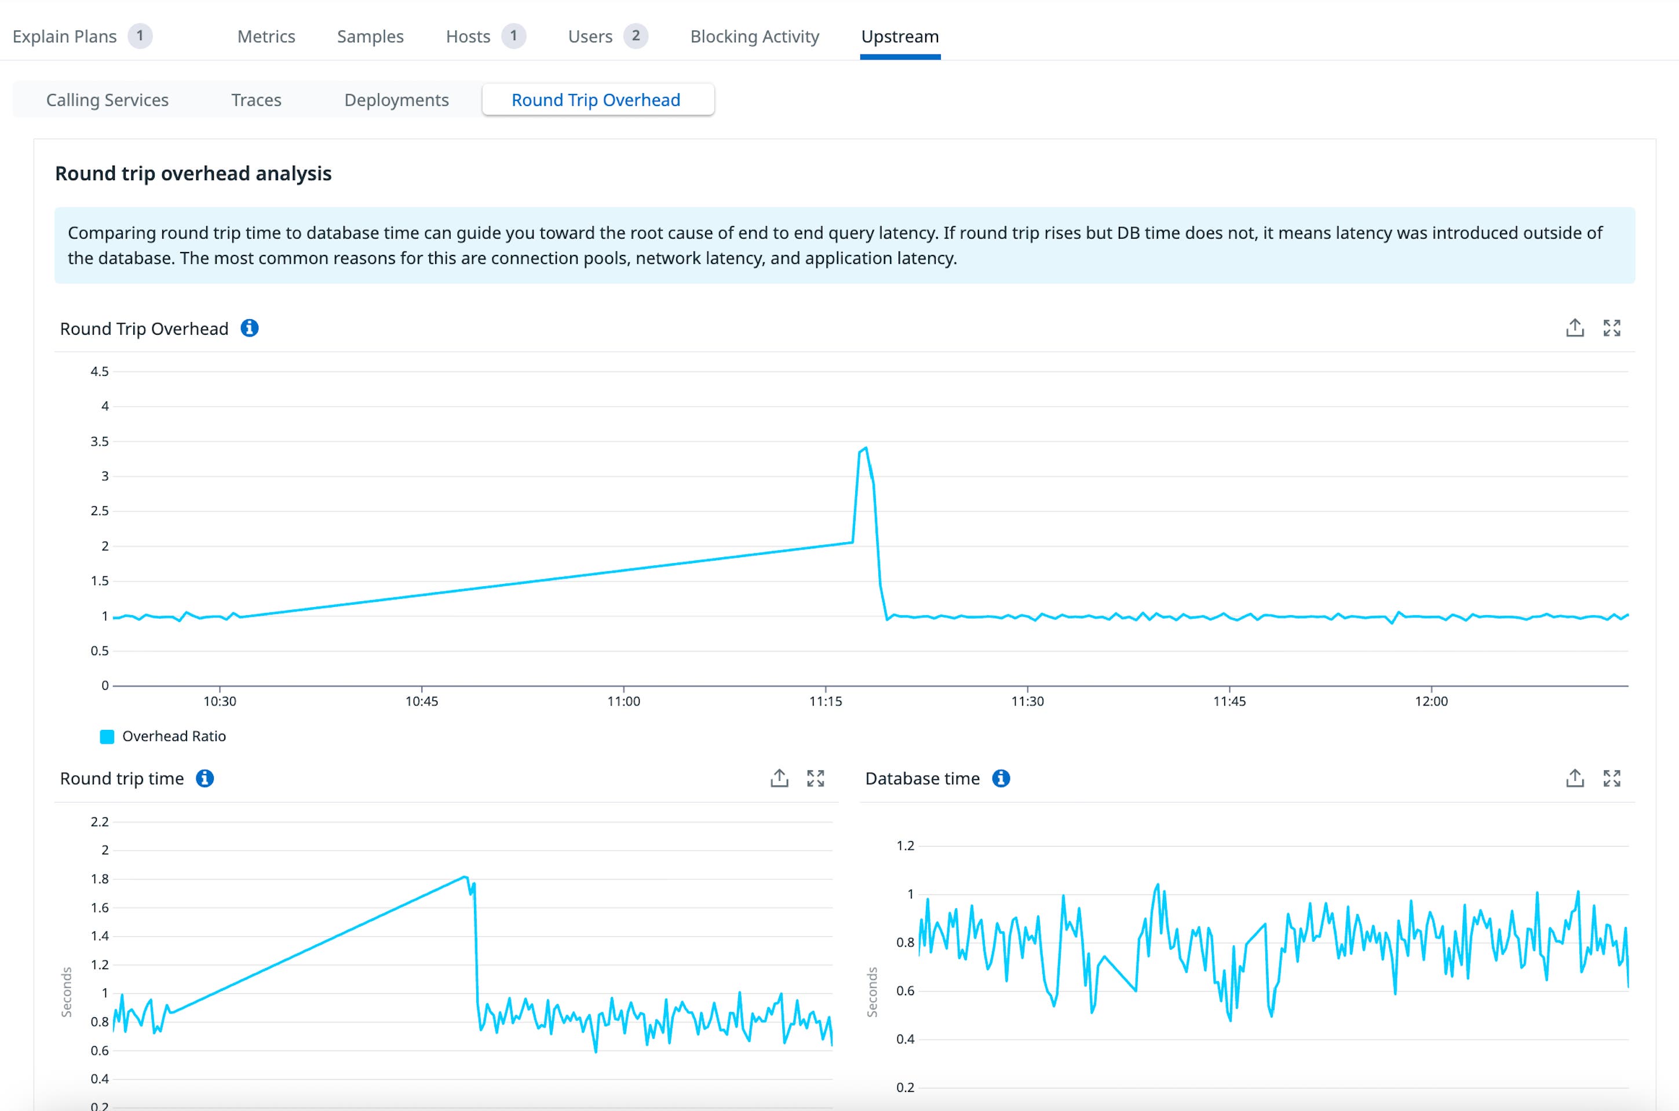Show info tooltip for Round trip time
1679x1111 pixels.
click(x=206, y=778)
